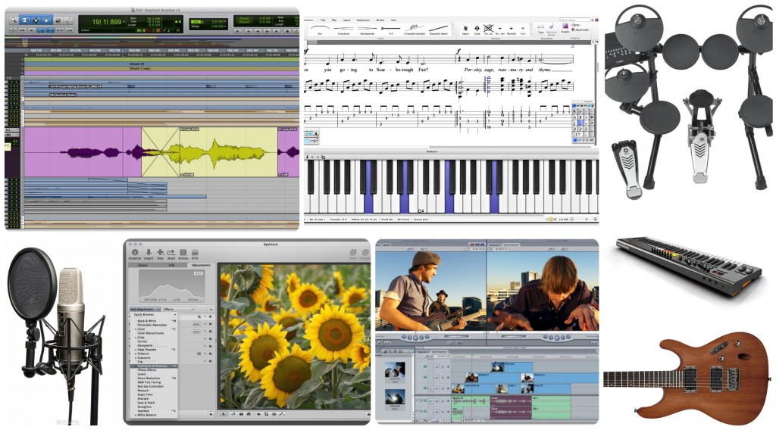
Task: Open the Inspector in Aperture toolbar
Action: (x=135, y=254)
